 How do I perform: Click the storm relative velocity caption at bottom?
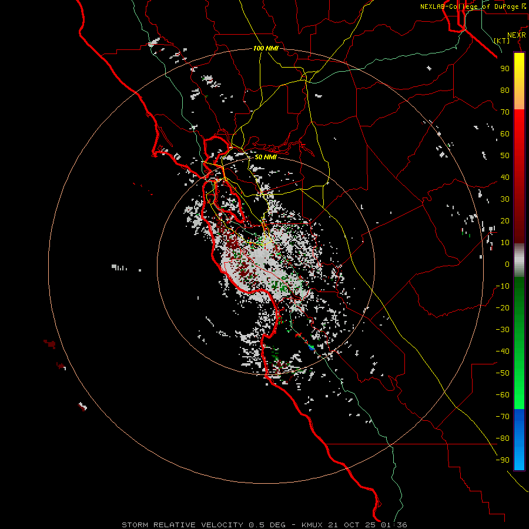264,525
